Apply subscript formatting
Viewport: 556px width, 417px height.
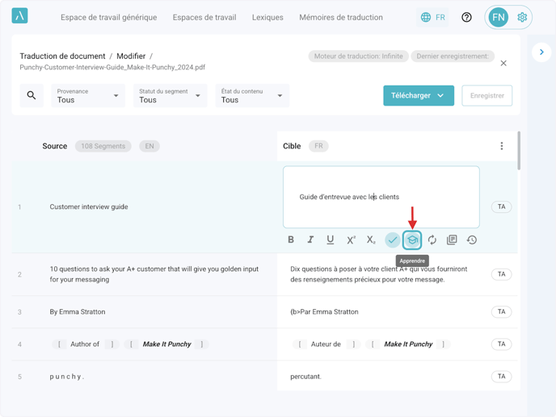[371, 240]
